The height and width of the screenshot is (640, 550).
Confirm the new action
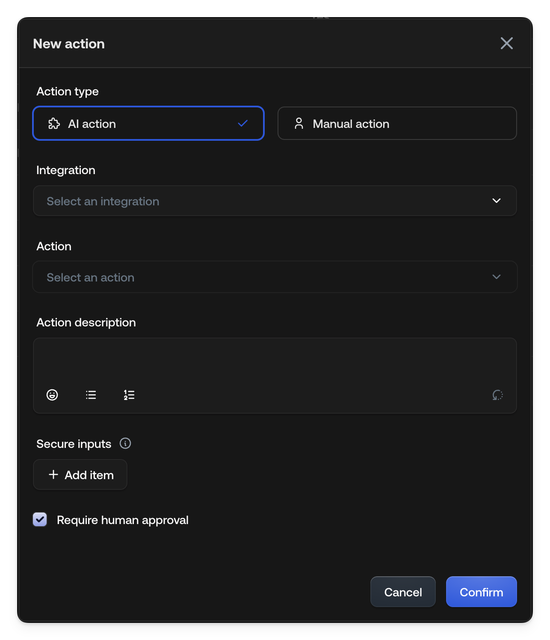481,592
